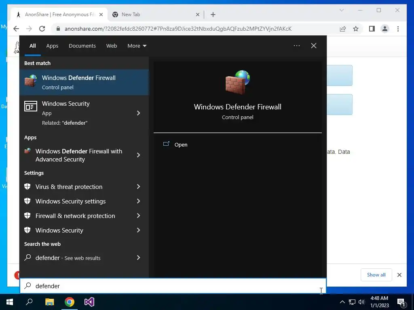Open a new Chrome tab with plus

(213, 15)
